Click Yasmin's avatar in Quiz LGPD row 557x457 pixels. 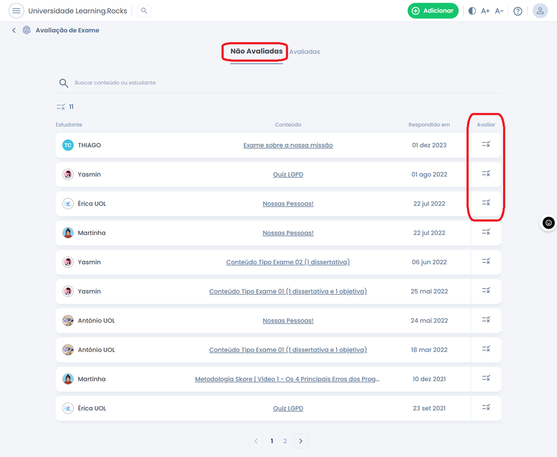pyautogui.click(x=68, y=174)
